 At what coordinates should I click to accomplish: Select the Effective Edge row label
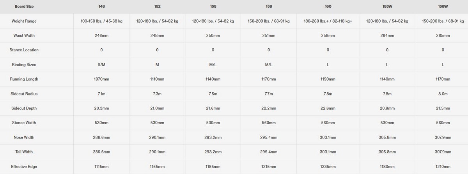[24, 167]
